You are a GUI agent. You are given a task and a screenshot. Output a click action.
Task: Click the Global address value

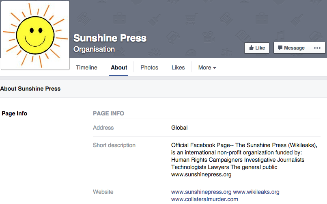pyautogui.click(x=179, y=128)
